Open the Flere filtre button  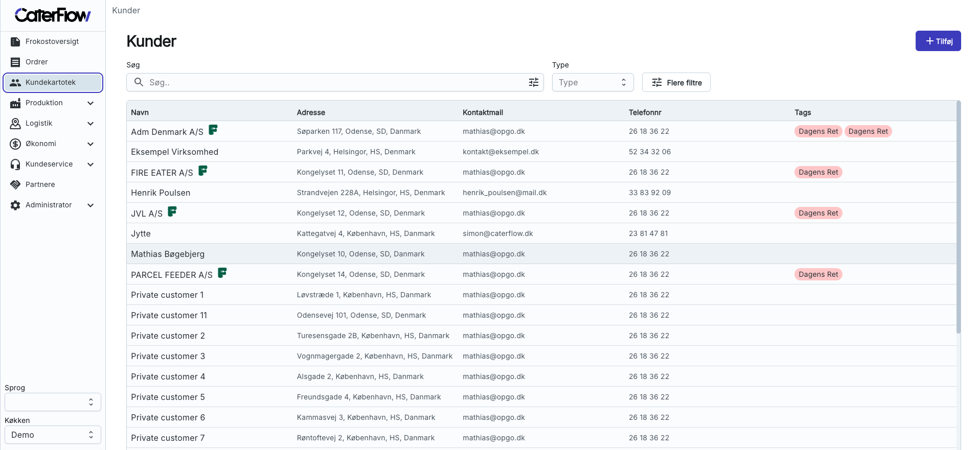pyautogui.click(x=676, y=82)
